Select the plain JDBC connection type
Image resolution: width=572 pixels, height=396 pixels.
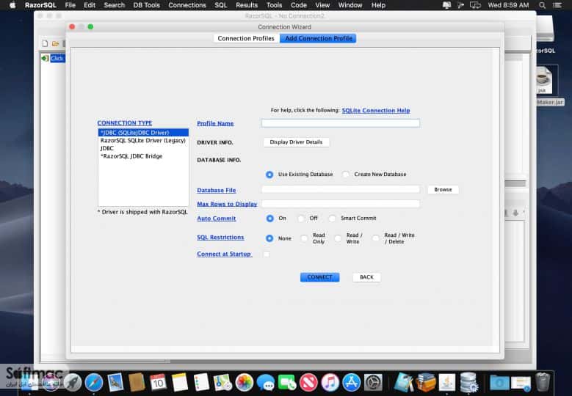pyautogui.click(x=143, y=148)
